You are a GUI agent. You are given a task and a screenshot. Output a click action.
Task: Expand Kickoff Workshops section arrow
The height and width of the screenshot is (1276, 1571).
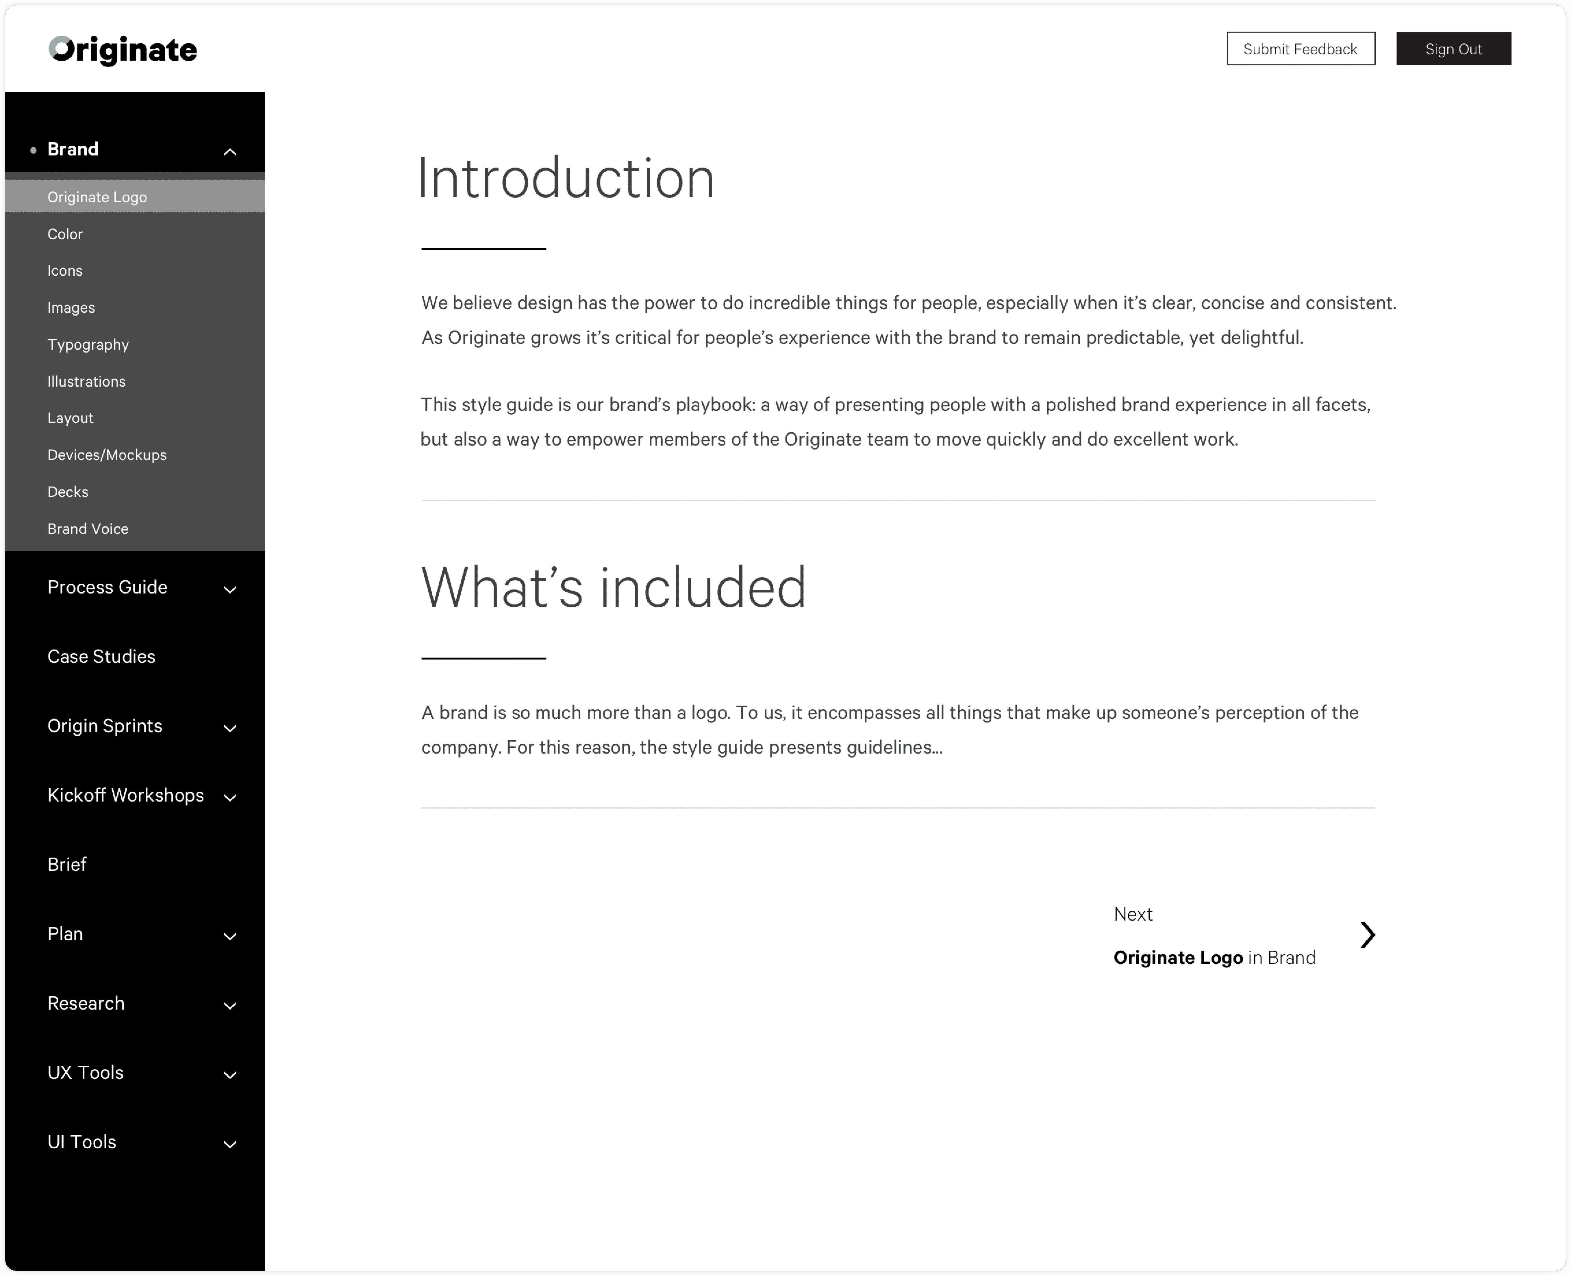click(229, 797)
